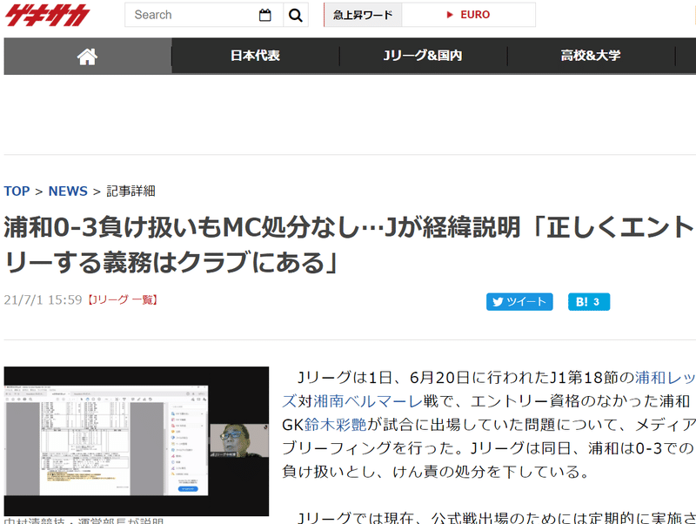Go to home via house icon tab
The width and height of the screenshot is (696, 524).
88,56
